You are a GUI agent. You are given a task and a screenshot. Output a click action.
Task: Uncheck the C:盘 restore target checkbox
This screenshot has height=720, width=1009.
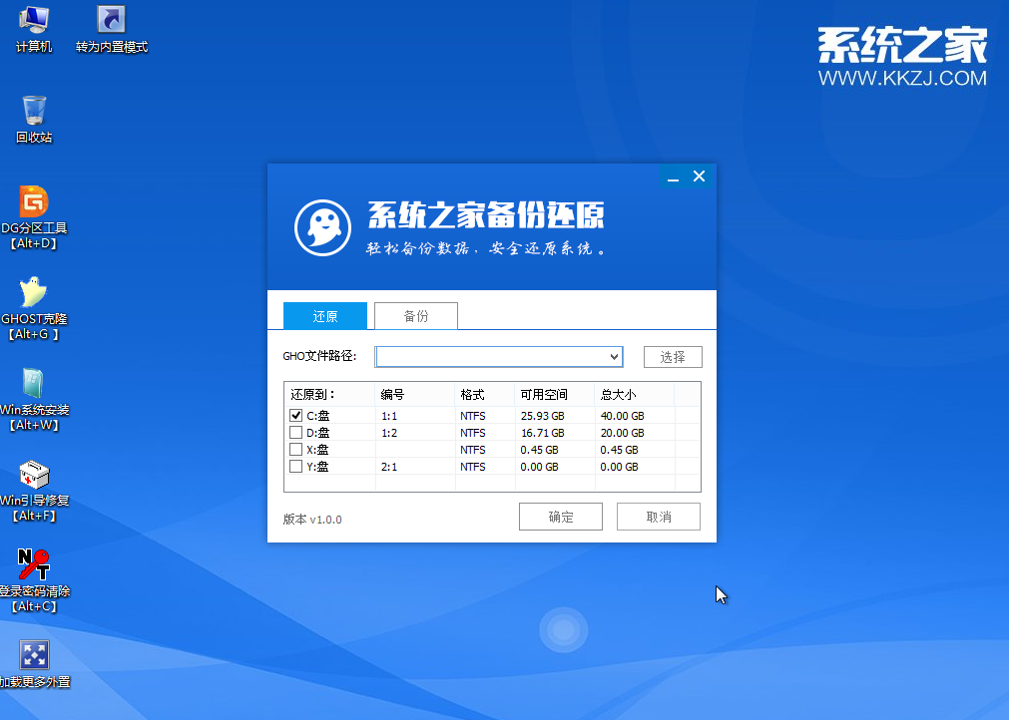[295, 416]
